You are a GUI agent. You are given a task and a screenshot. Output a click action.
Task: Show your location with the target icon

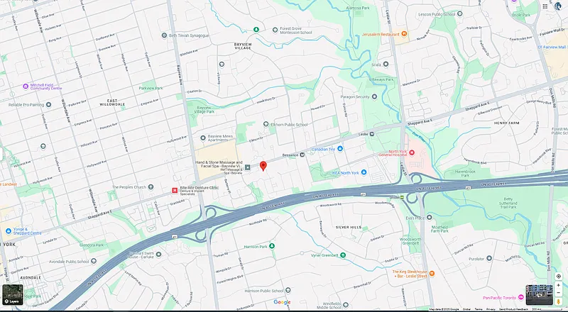pos(559,276)
